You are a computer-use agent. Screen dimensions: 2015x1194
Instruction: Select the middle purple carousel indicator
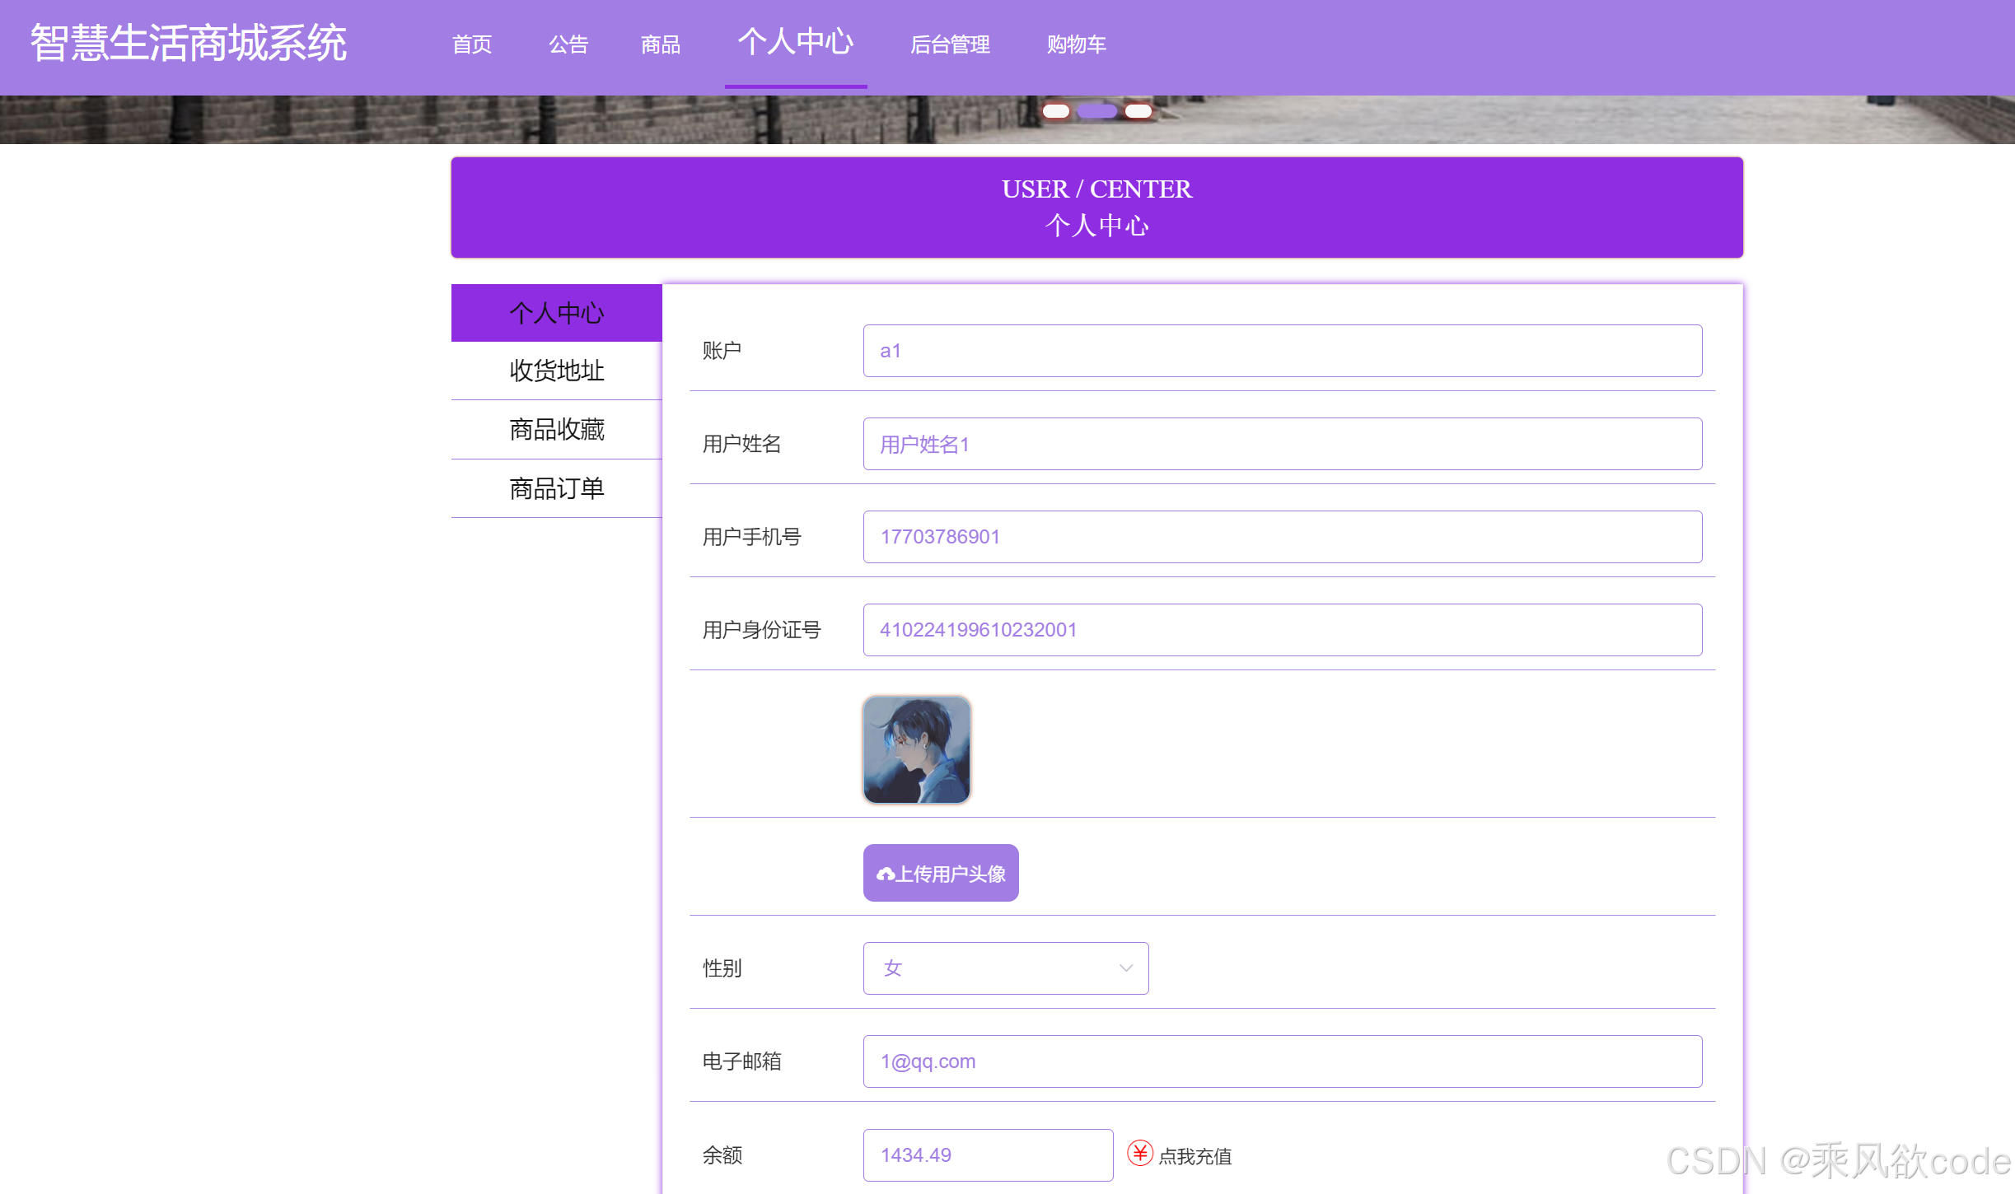pyautogui.click(x=1097, y=111)
